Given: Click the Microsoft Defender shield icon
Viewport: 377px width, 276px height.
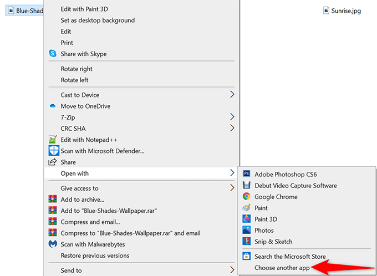Looking at the screenshot, I should [53, 151].
